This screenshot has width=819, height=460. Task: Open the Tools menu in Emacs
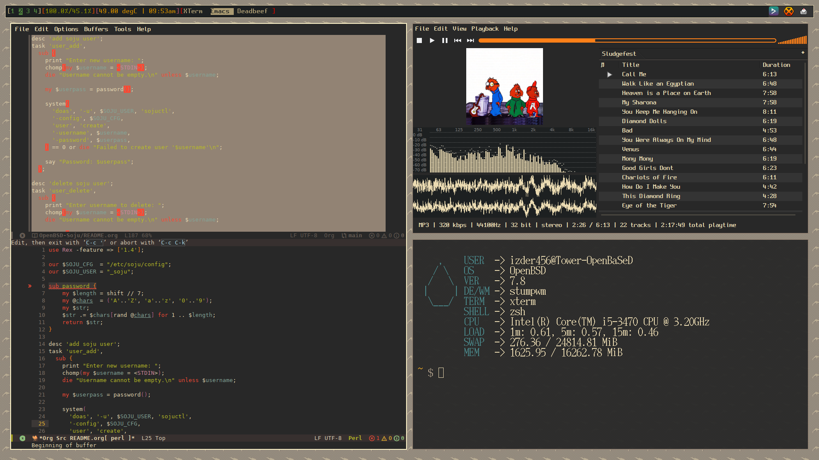click(x=122, y=29)
